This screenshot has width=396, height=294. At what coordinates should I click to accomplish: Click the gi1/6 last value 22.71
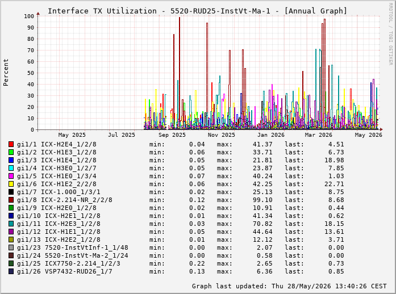334,184
